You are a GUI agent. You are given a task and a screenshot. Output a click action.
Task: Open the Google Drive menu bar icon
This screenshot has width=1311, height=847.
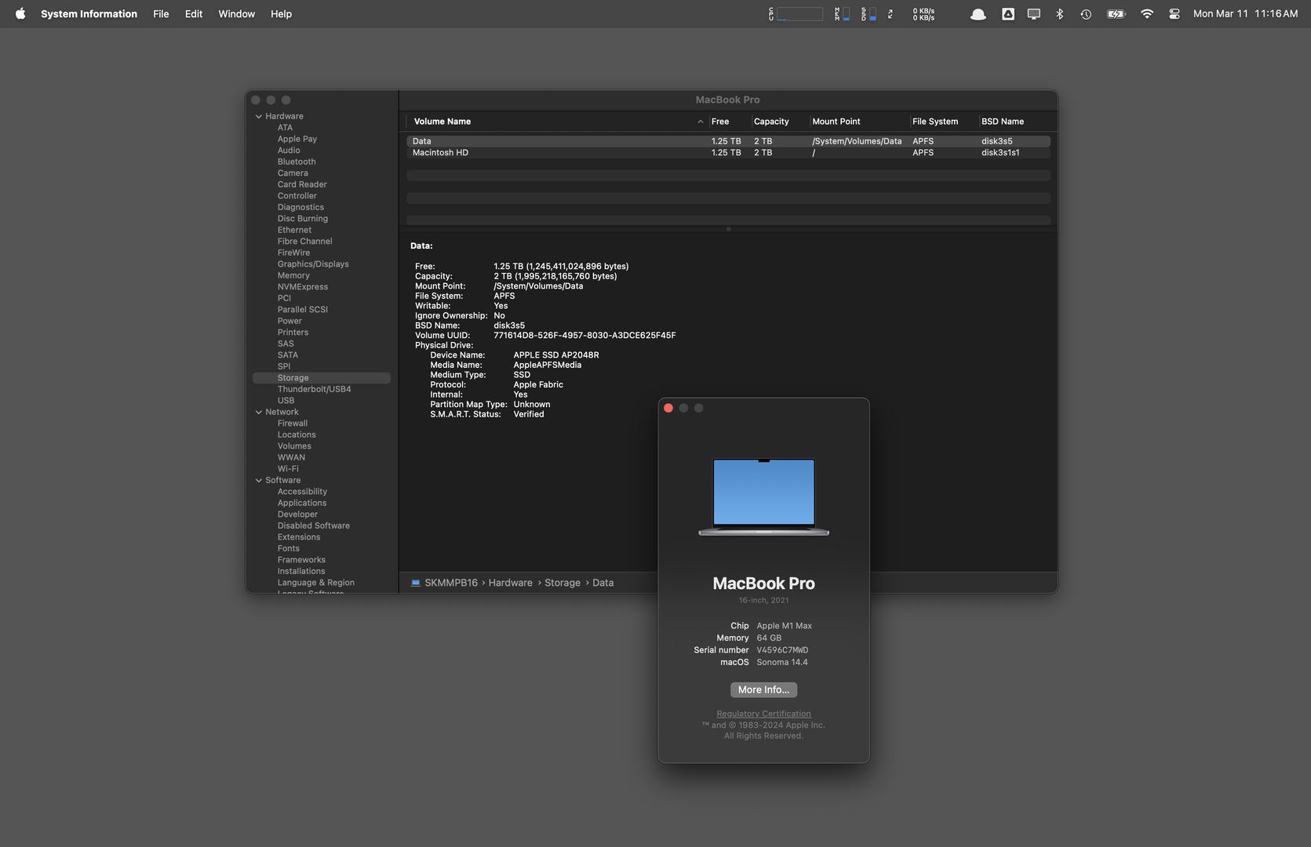(x=1008, y=13)
